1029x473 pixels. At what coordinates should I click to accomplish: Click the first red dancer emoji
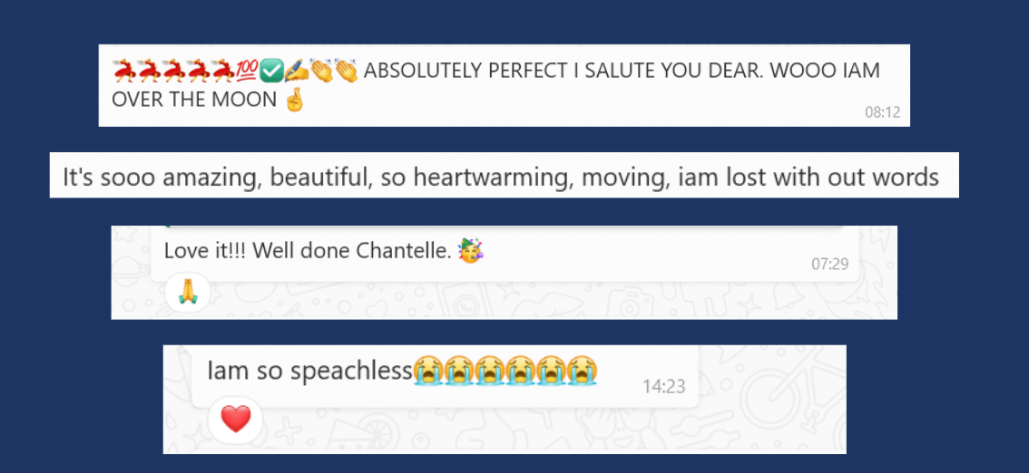pyautogui.click(x=124, y=71)
